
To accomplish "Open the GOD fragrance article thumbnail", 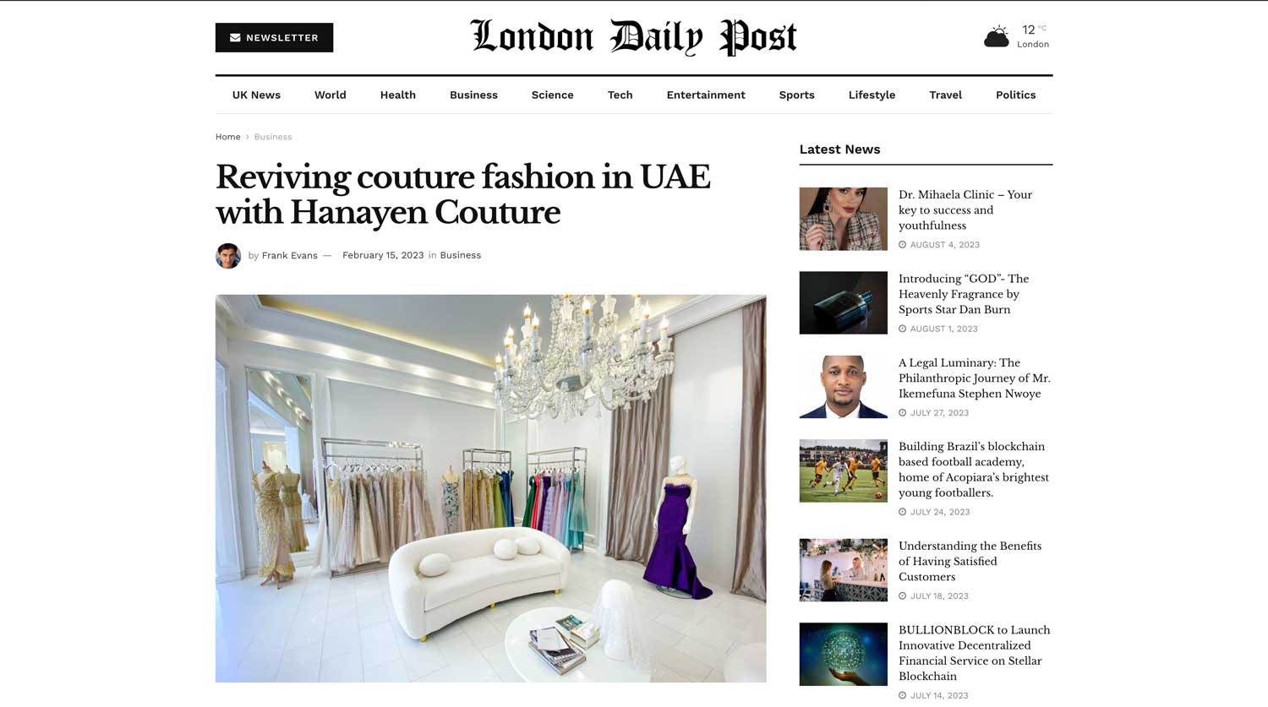I will 843,302.
